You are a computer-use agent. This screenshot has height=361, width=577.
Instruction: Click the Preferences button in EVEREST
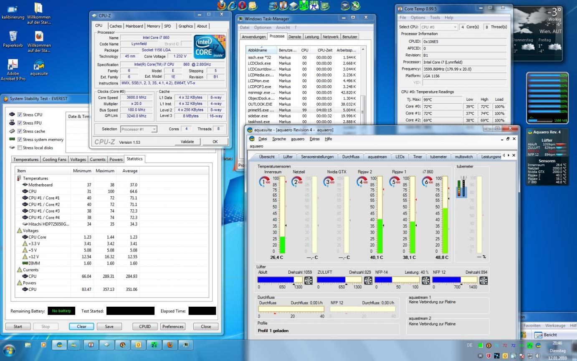coord(173,327)
